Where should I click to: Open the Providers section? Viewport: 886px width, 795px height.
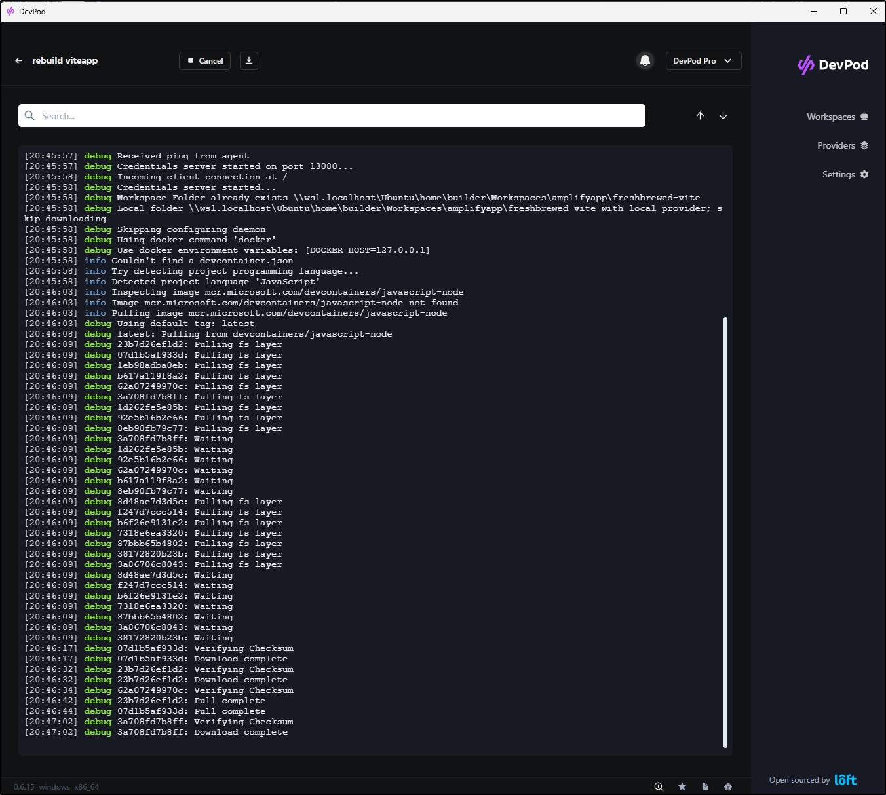pos(842,145)
